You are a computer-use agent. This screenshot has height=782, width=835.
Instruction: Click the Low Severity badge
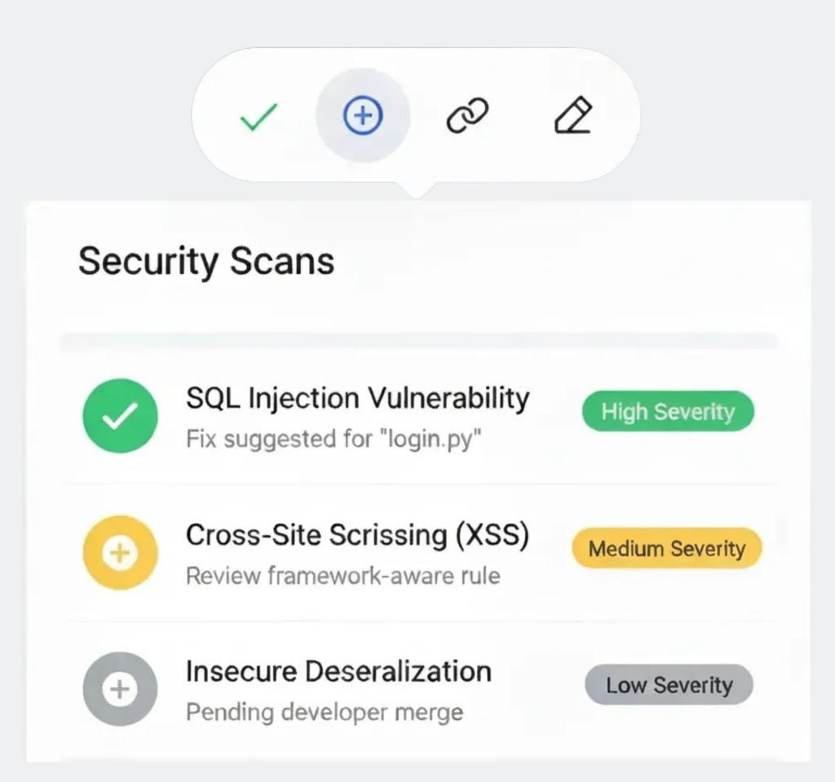pos(669,685)
